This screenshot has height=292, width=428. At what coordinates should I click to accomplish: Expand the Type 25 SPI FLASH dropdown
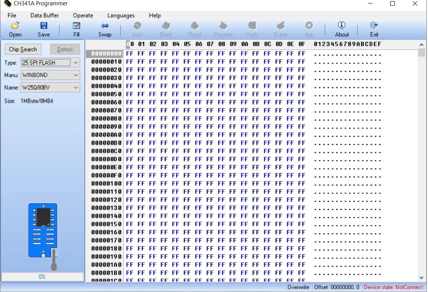(x=76, y=63)
